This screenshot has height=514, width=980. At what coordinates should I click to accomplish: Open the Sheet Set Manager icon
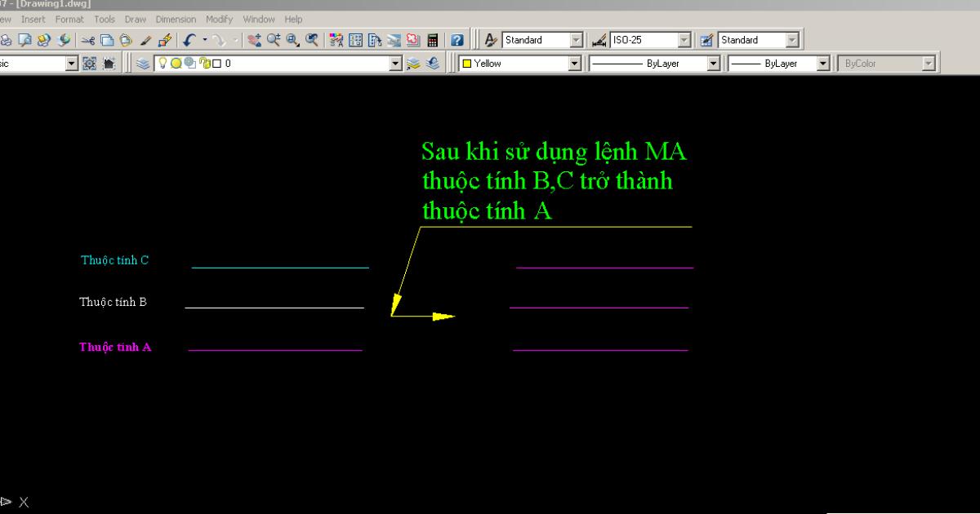coord(394,39)
